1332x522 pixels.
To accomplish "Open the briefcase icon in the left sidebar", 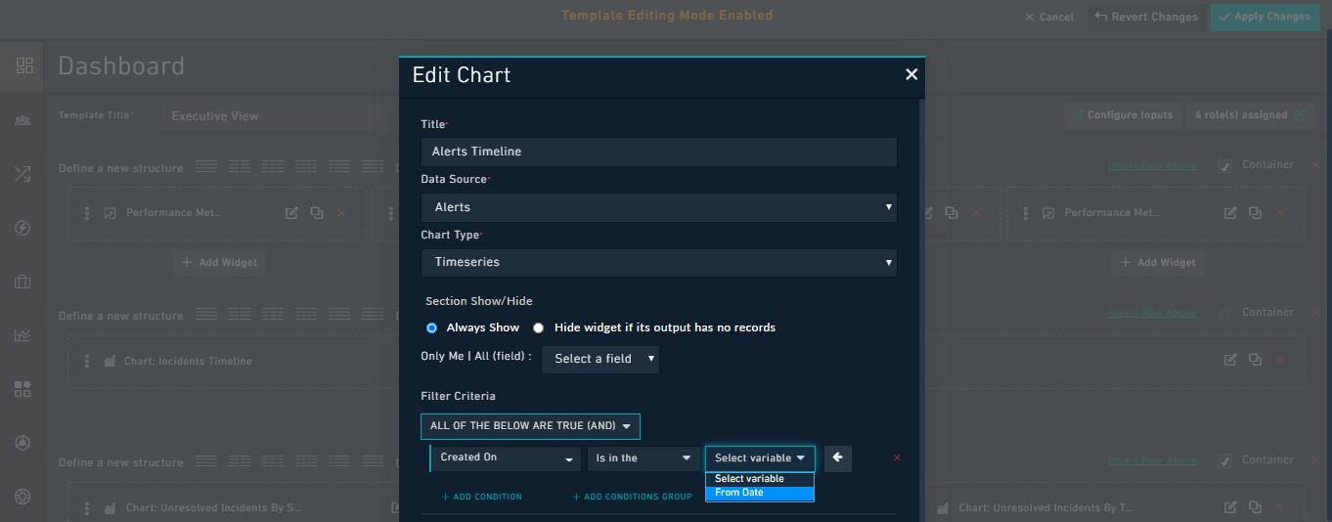I will [x=22, y=283].
